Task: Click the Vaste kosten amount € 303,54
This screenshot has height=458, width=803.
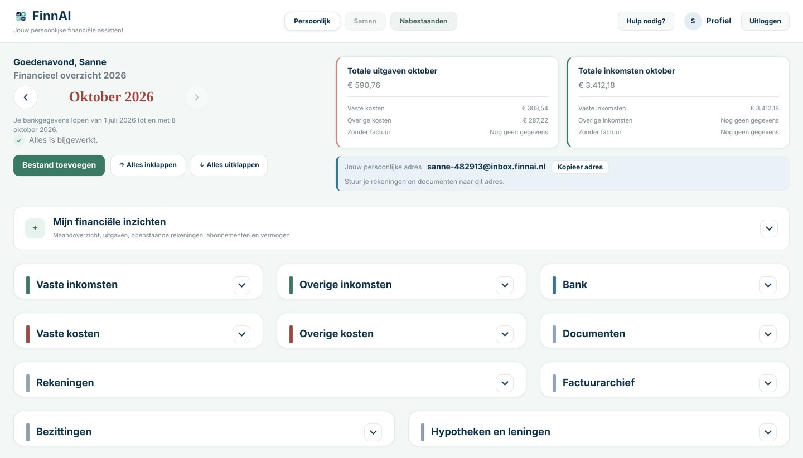Action: [535, 108]
